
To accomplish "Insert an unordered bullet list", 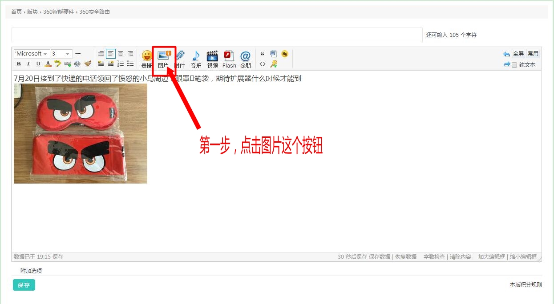I will pos(130,64).
